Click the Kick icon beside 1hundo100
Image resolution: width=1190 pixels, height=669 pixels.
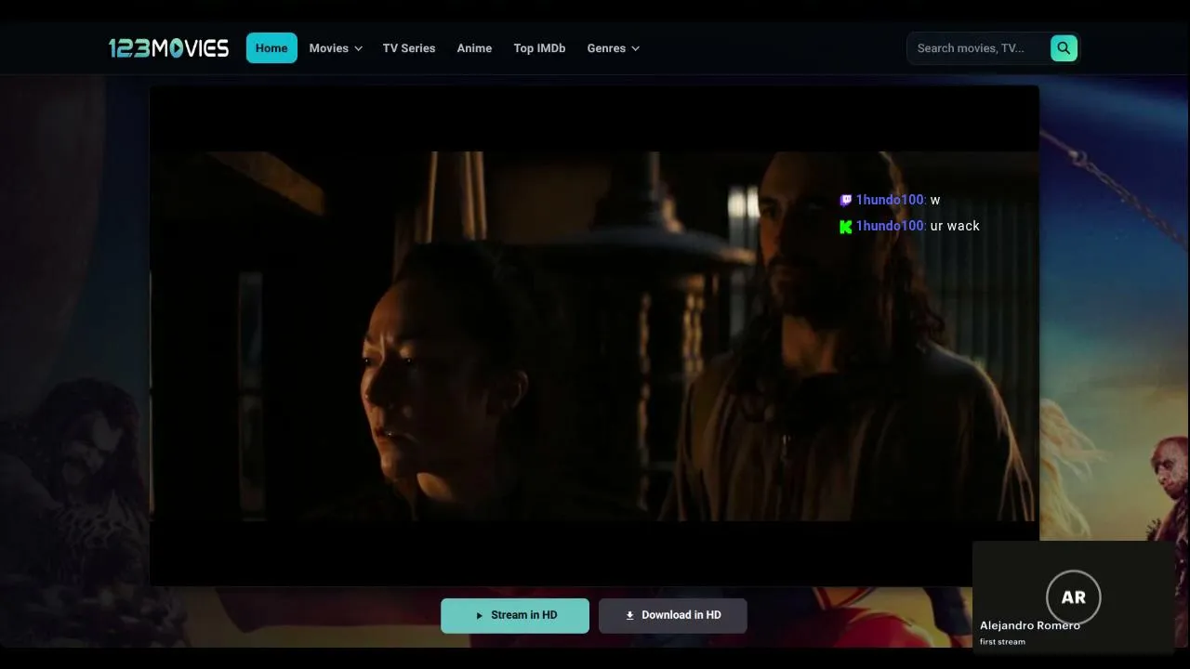(846, 227)
